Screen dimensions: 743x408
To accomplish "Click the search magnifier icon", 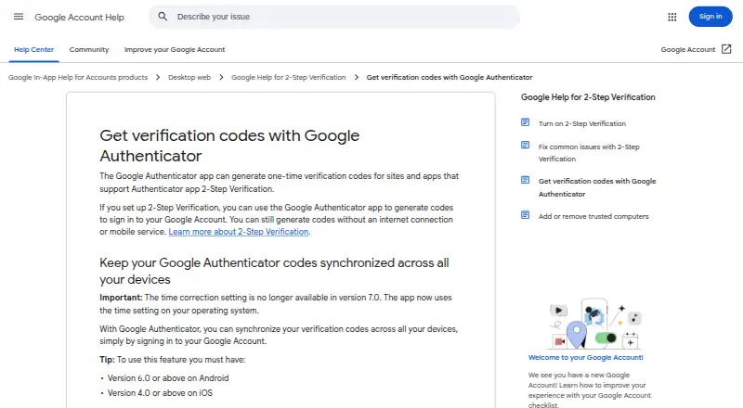I will 163,17.
